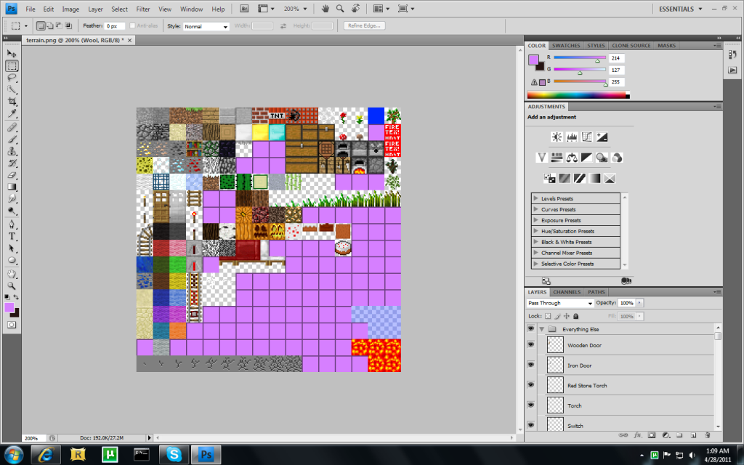Select the Path Selection tool
This screenshot has width=744, height=465.
coord(12,248)
